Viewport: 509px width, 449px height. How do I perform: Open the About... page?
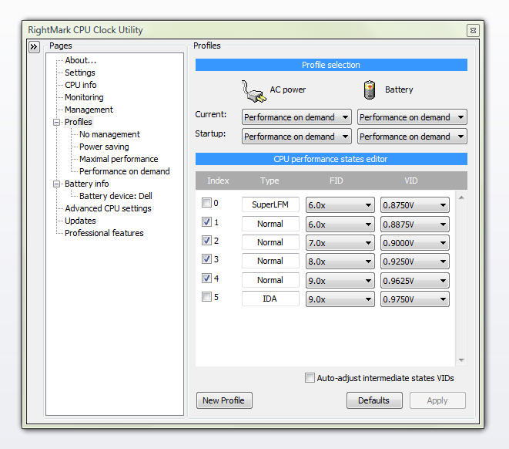[81, 60]
